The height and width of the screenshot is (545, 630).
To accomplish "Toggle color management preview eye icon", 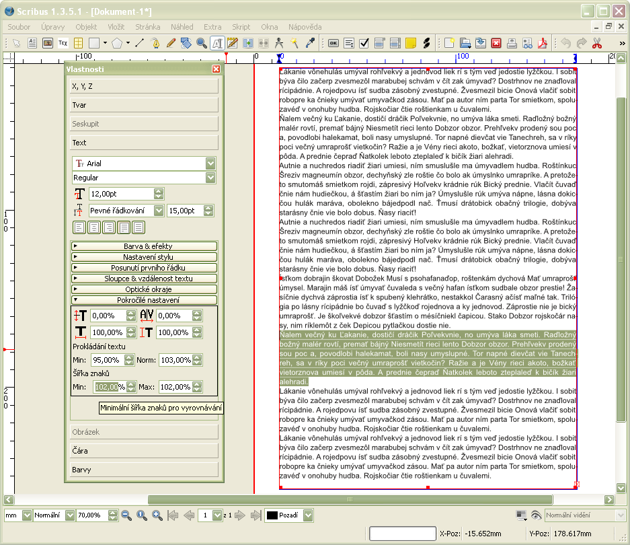I will [536, 515].
